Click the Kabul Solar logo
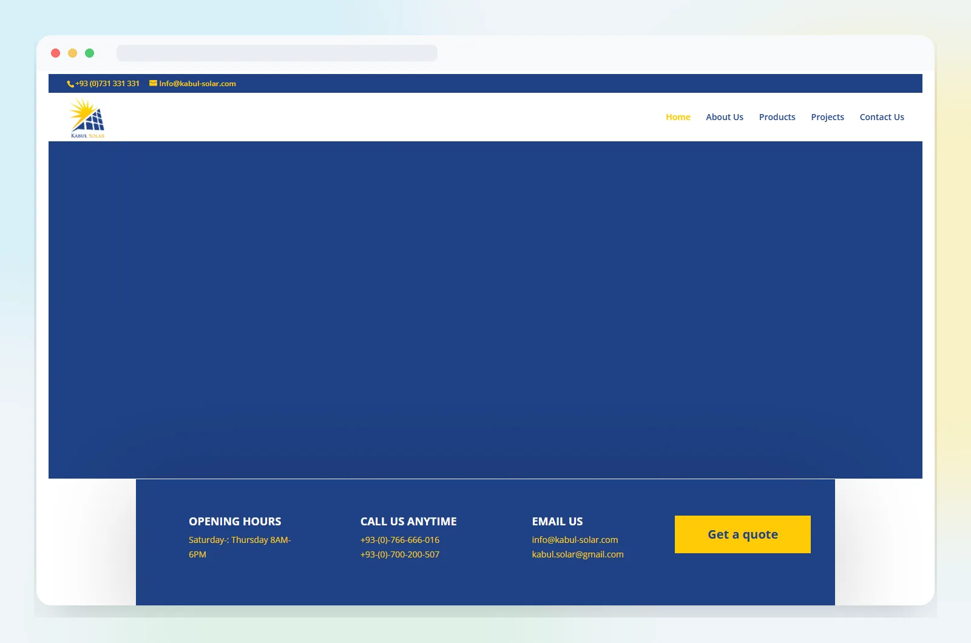971x643 pixels. coord(87,118)
